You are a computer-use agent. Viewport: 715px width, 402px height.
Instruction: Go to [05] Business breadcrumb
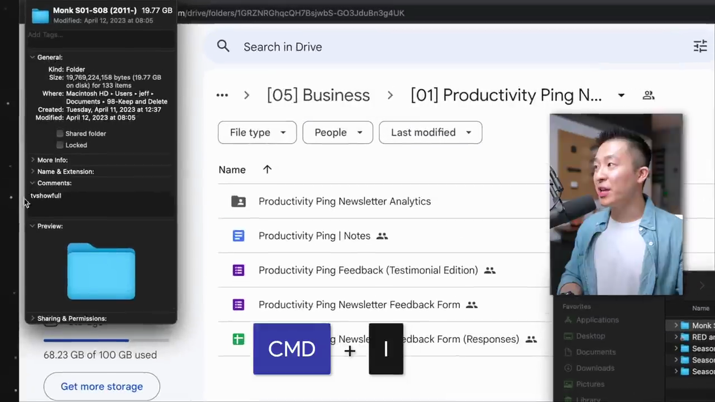[x=318, y=95]
